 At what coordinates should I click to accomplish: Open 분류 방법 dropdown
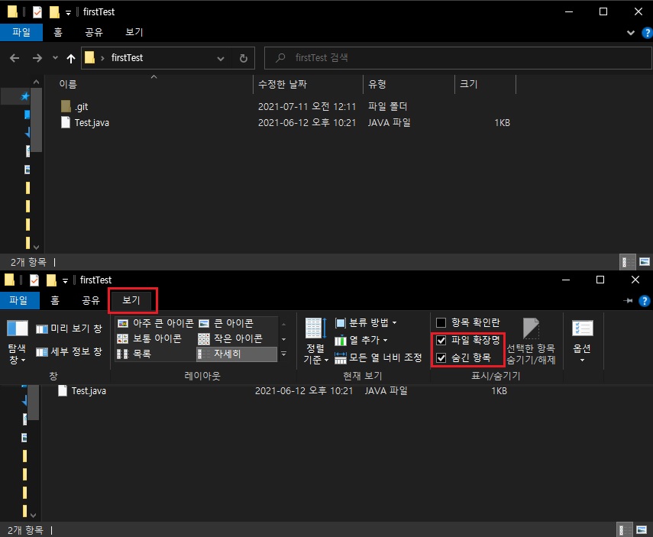366,323
